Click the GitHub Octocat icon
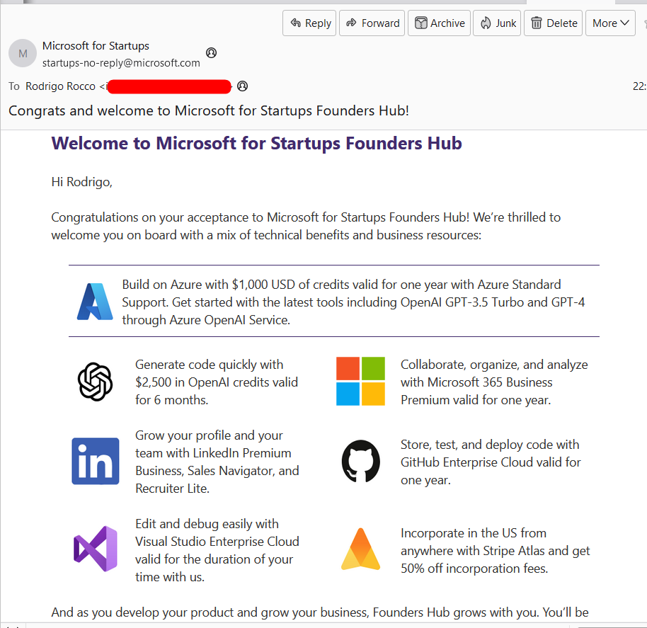This screenshot has width=647, height=628. point(360,462)
